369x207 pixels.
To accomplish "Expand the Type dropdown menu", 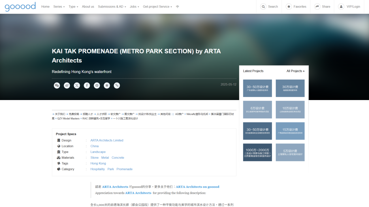I will click(x=73, y=7).
